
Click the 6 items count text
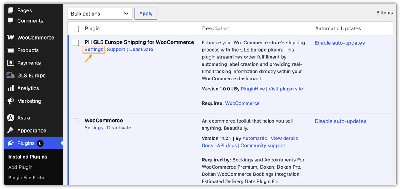click(385, 13)
